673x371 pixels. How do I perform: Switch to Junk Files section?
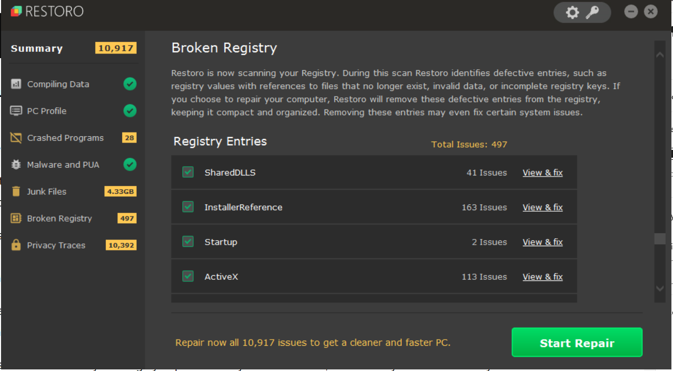pyautogui.click(x=47, y=192)
